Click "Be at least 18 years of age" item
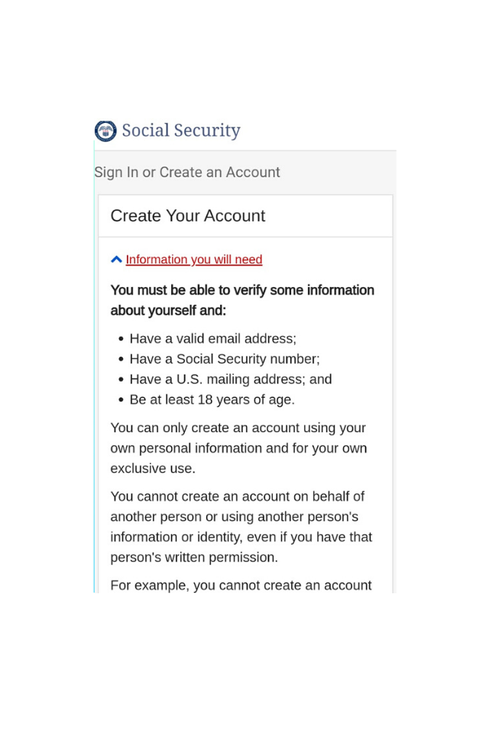Viewport: 489px width, 733px height. tap(212, 399)
